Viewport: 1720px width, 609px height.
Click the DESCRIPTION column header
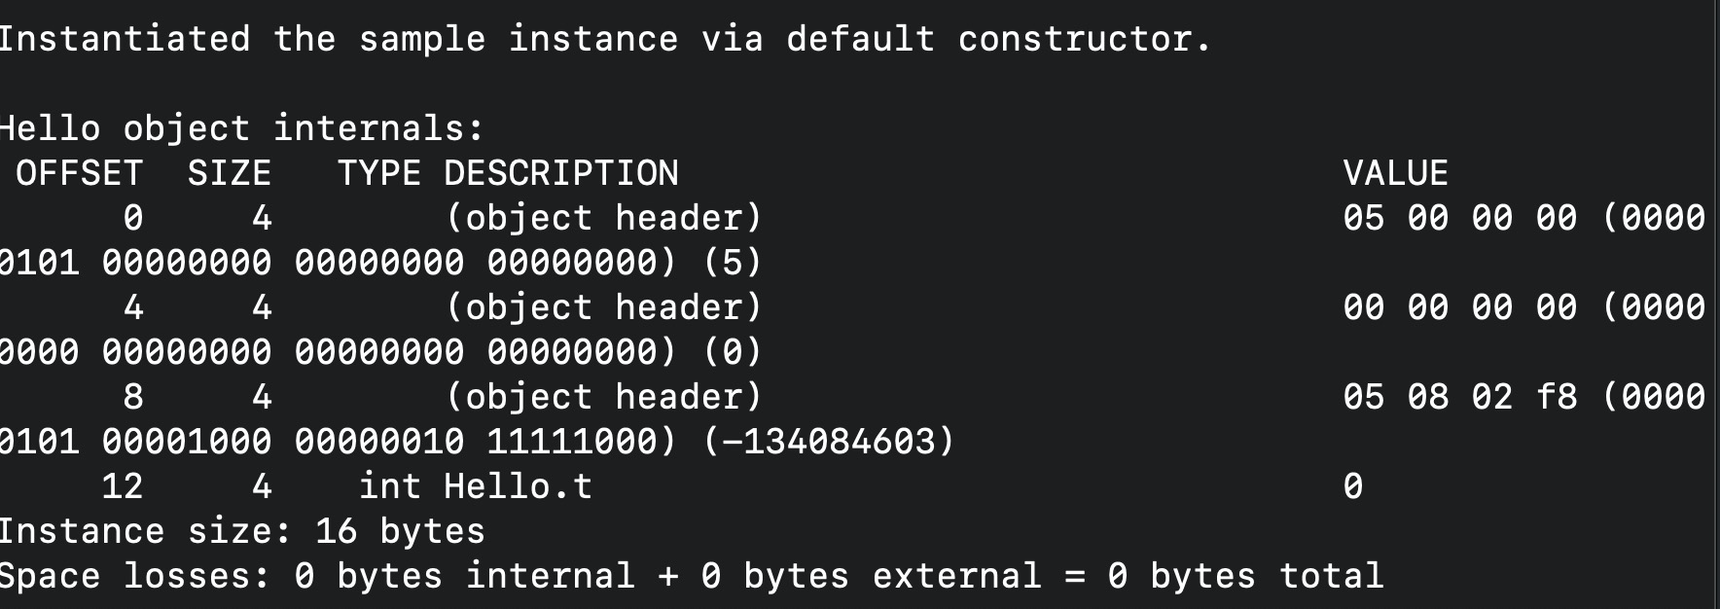pyautogui.click(x=561, y=173)
